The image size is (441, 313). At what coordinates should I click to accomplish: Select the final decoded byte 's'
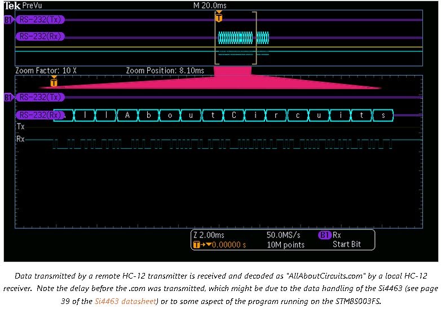tap(383, 115)
